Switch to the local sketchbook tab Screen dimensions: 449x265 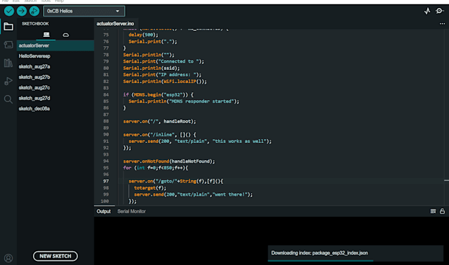(46, 34)
